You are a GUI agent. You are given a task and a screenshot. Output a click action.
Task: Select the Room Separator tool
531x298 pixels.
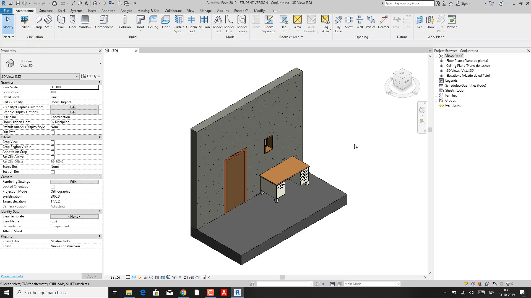pyautogui.click(x=269, y=24)
